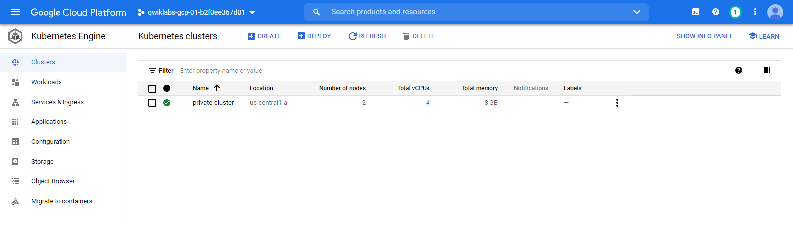793x225 pixels.
Task: Click the Clusters sidebar icon
Action: coord(15,62)
